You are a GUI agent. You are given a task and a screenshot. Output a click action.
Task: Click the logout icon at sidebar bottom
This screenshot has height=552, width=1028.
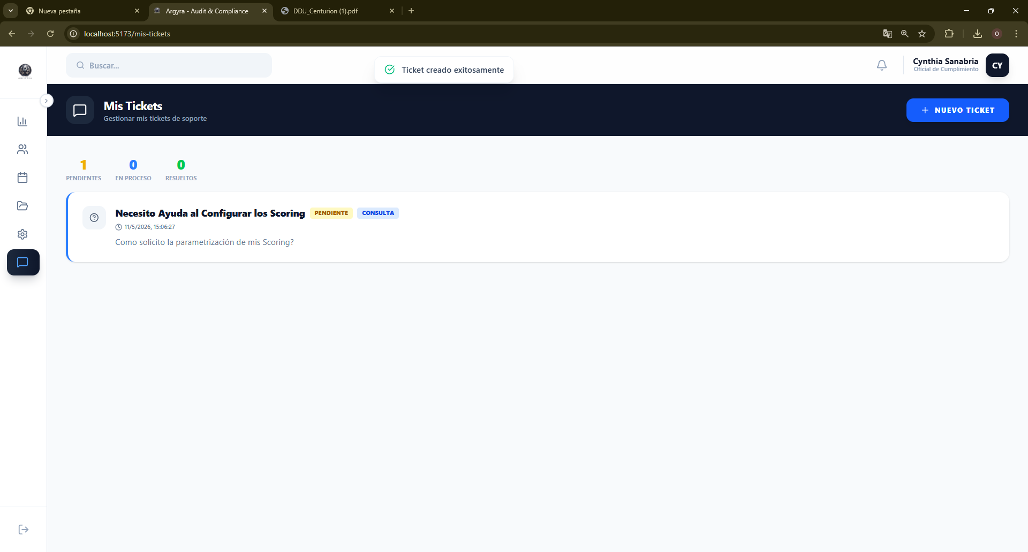(23, 530)
